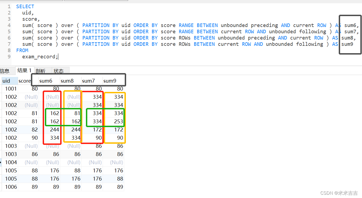The image size is (362, 198).
Task: Click the 'uid,' text on line 2
Action: coord(28,13)
